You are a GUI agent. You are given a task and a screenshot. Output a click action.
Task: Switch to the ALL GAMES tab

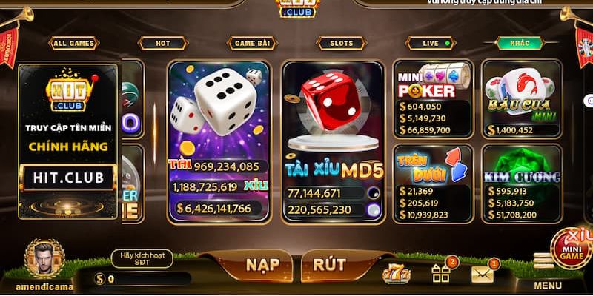coord(73,43)
